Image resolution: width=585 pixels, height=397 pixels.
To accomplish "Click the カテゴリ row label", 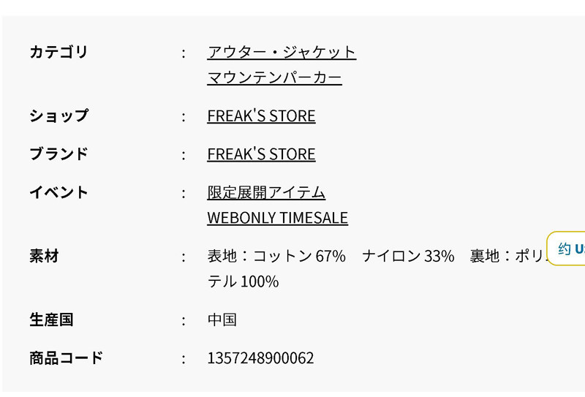I will click(58, 53).
